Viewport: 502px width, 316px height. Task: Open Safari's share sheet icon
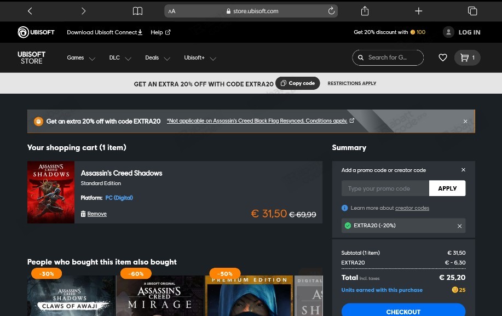pyautogui.click(x=365, y=11)
